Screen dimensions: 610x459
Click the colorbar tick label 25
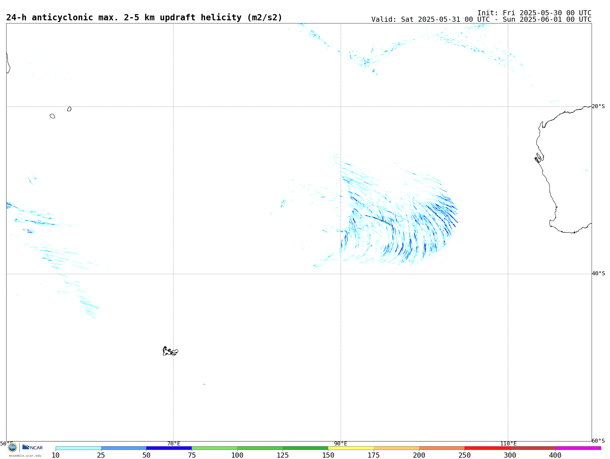[x=101, y=455]
